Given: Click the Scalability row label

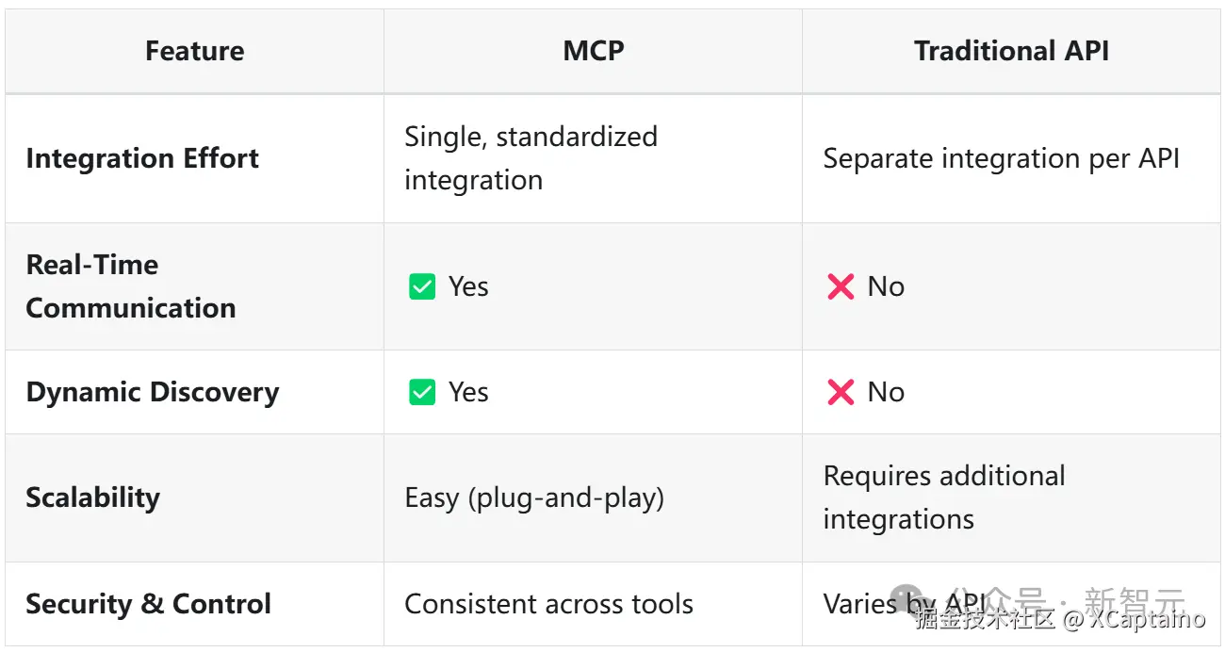Looking at the screenshot, I should 93,497.
